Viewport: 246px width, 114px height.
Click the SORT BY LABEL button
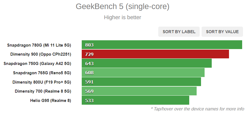(x=179, y=32)
